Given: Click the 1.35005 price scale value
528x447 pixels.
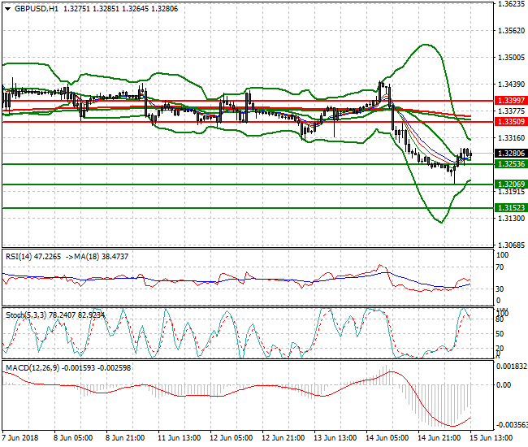Looking at the screenshot, I should point(510,58).
